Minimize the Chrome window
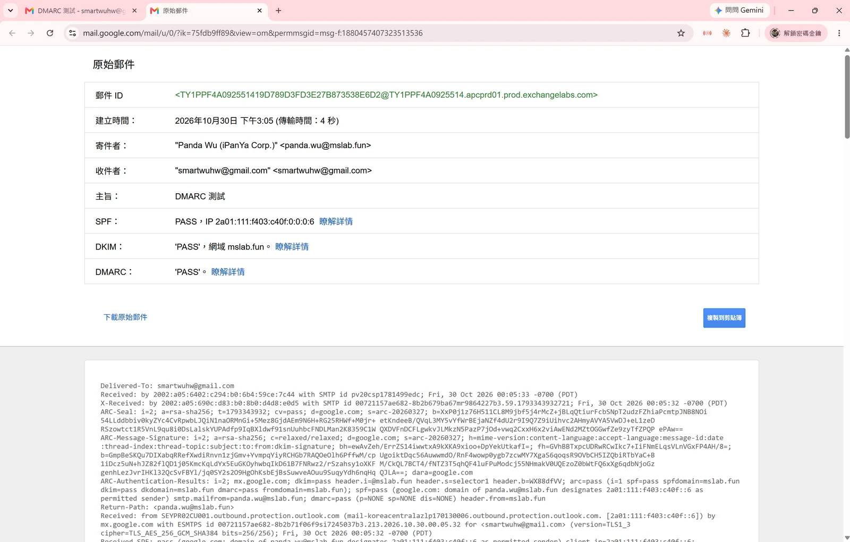Image resolution: width=850 pixels, height=542 pixels. [x=790, y=11]
